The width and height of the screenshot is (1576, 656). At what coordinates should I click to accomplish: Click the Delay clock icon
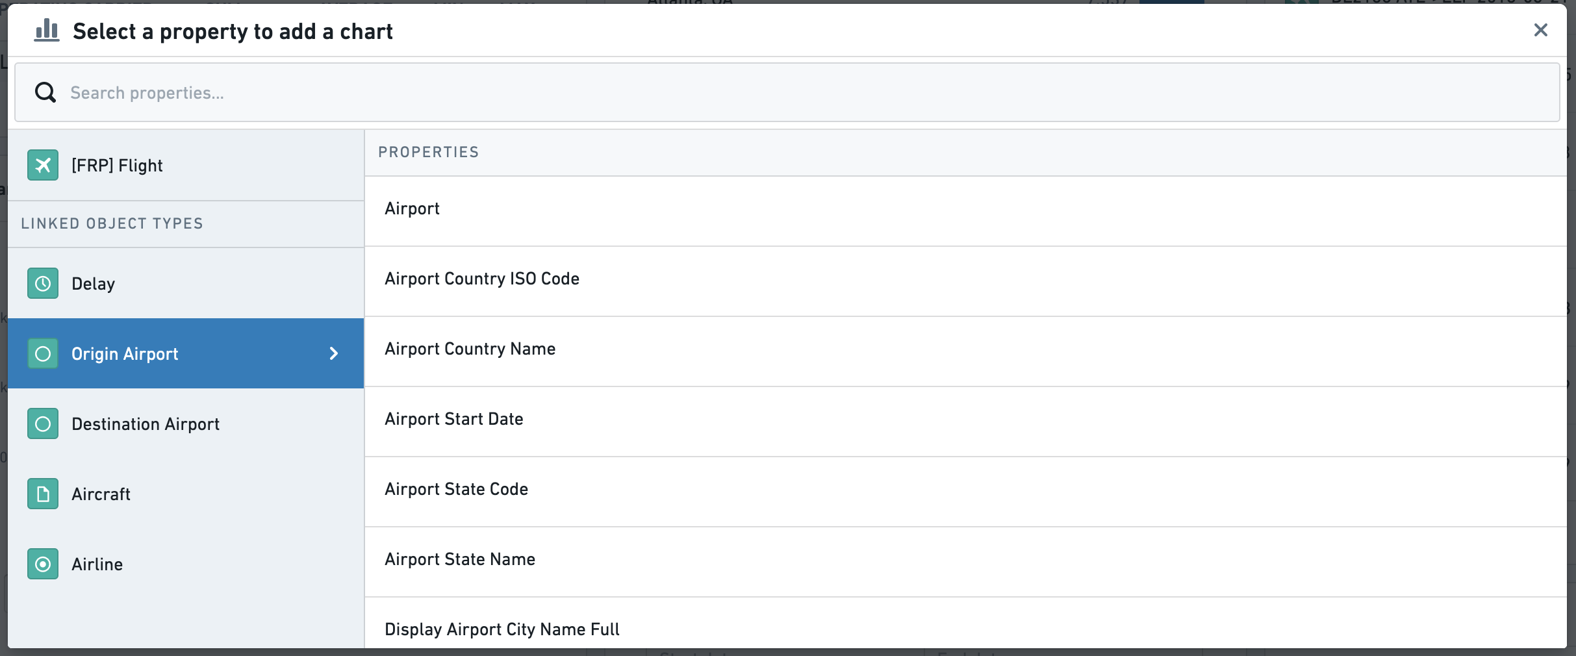click(43, 283)
